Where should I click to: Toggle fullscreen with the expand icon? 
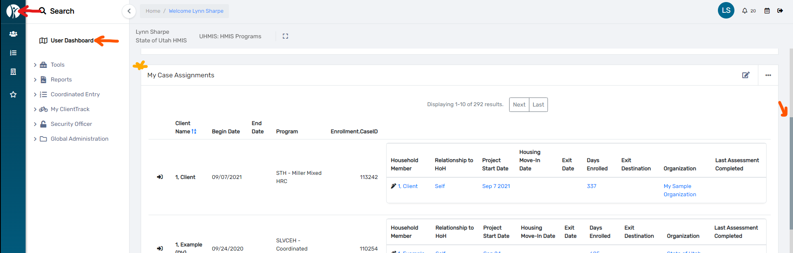[285, 36]
